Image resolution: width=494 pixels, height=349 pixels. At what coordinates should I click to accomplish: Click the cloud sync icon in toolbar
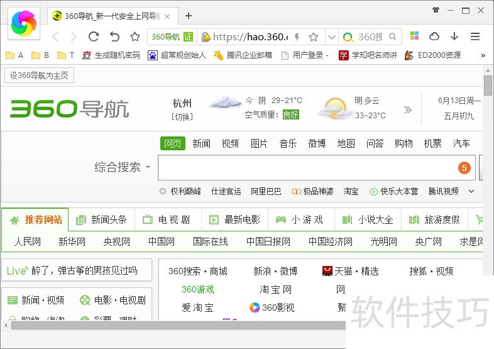pyautogui.click(x=434, y=36)
